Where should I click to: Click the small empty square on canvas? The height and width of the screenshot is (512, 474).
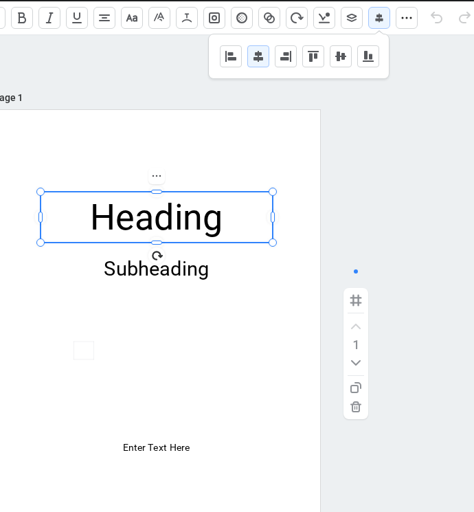[84, 350]
